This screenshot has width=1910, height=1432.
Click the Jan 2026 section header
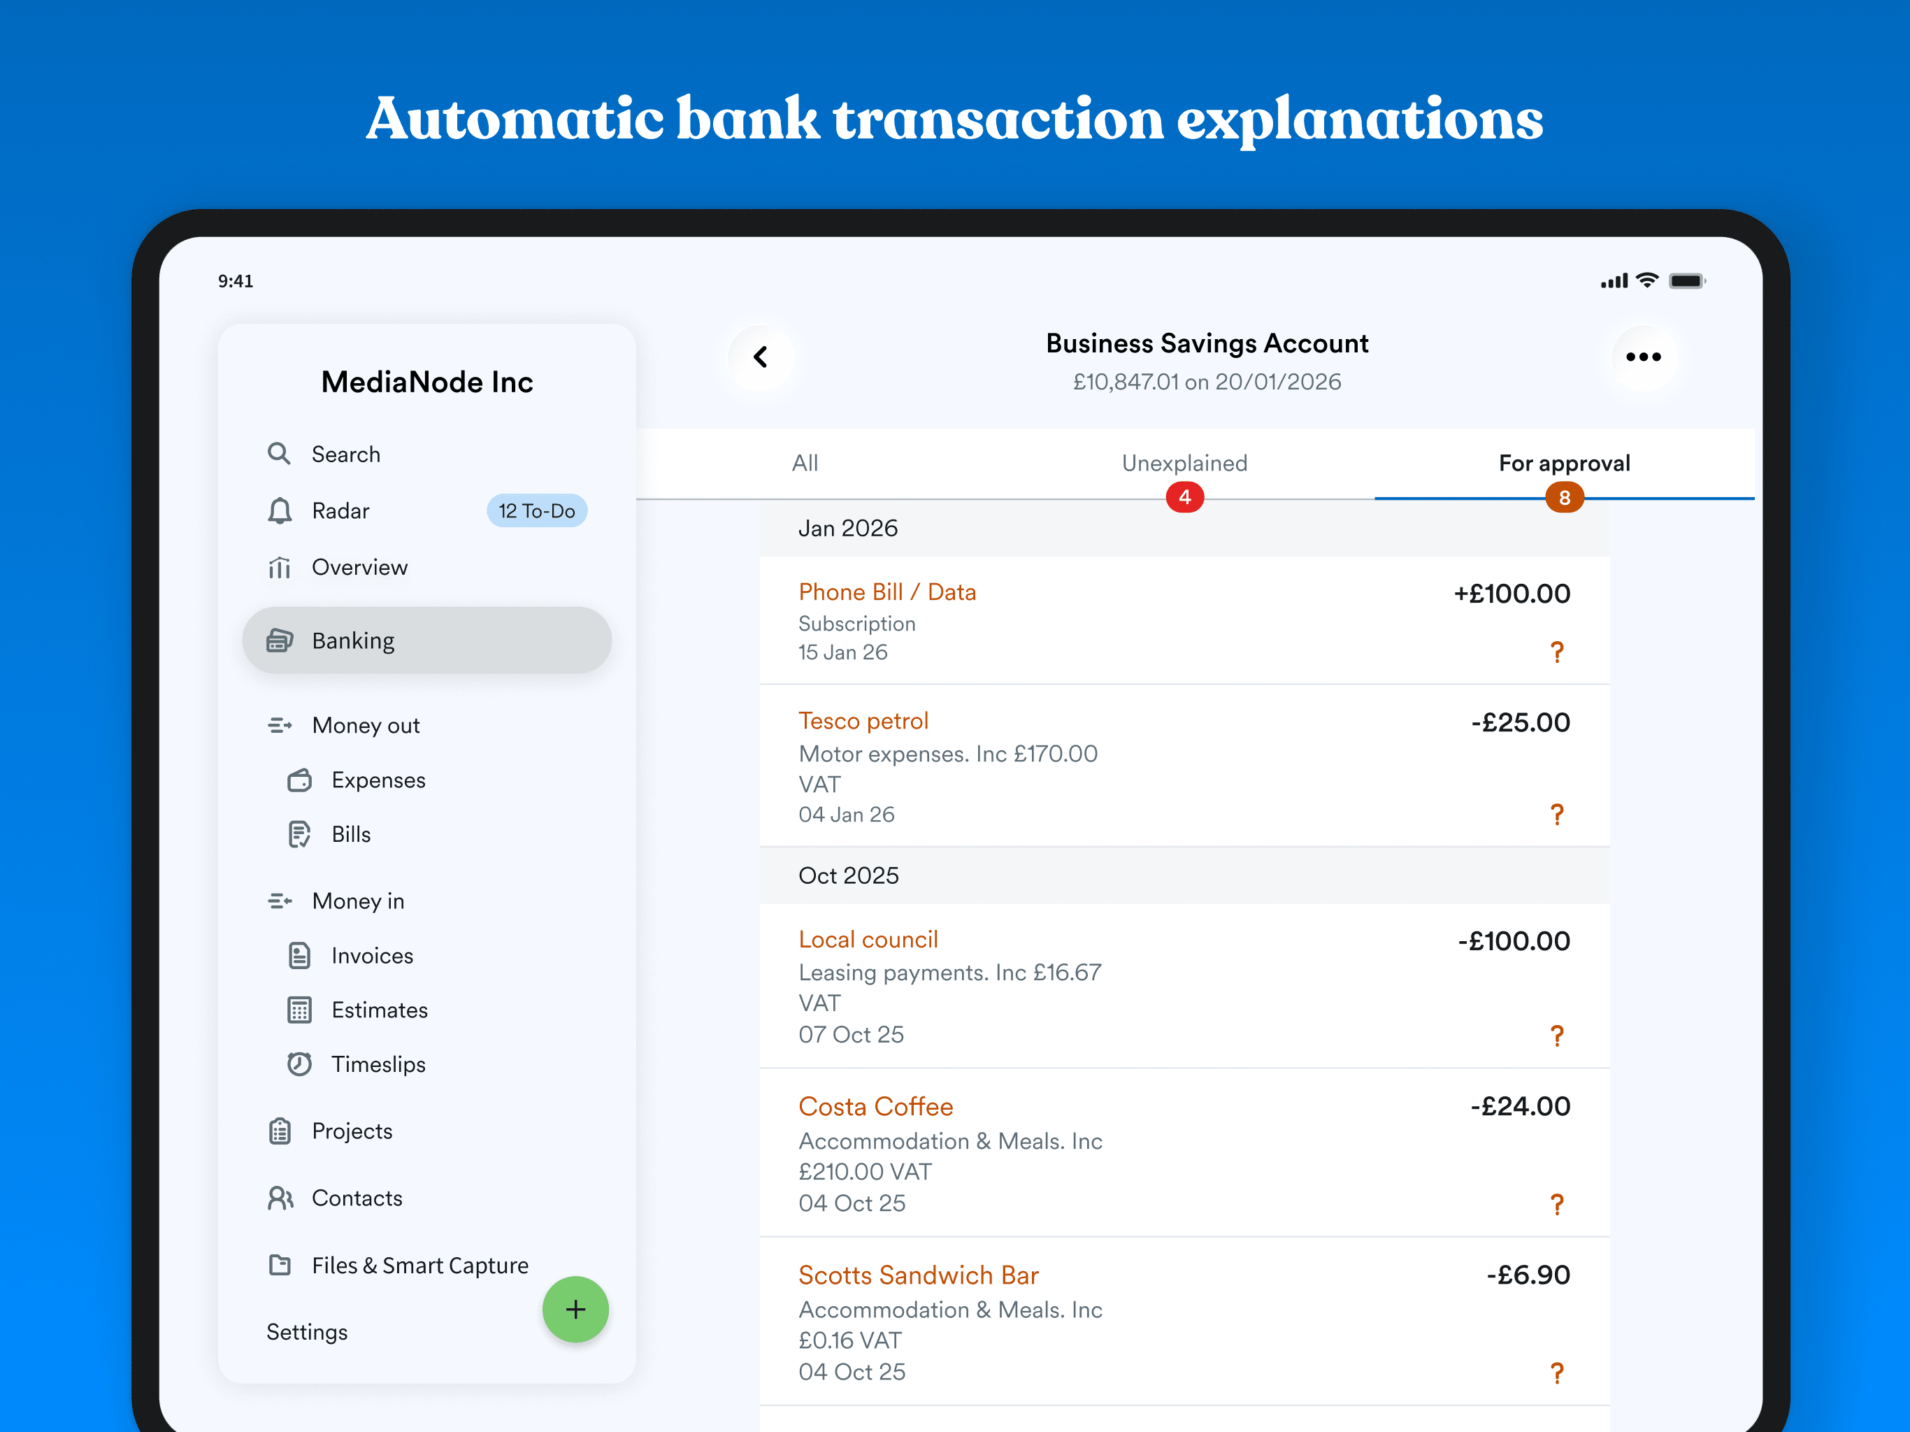tap(1184, 528)
